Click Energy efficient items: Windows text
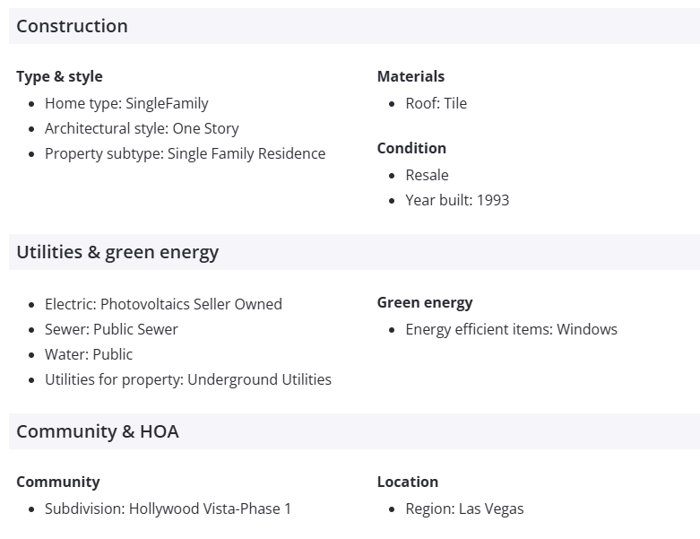 click(511, 329)
